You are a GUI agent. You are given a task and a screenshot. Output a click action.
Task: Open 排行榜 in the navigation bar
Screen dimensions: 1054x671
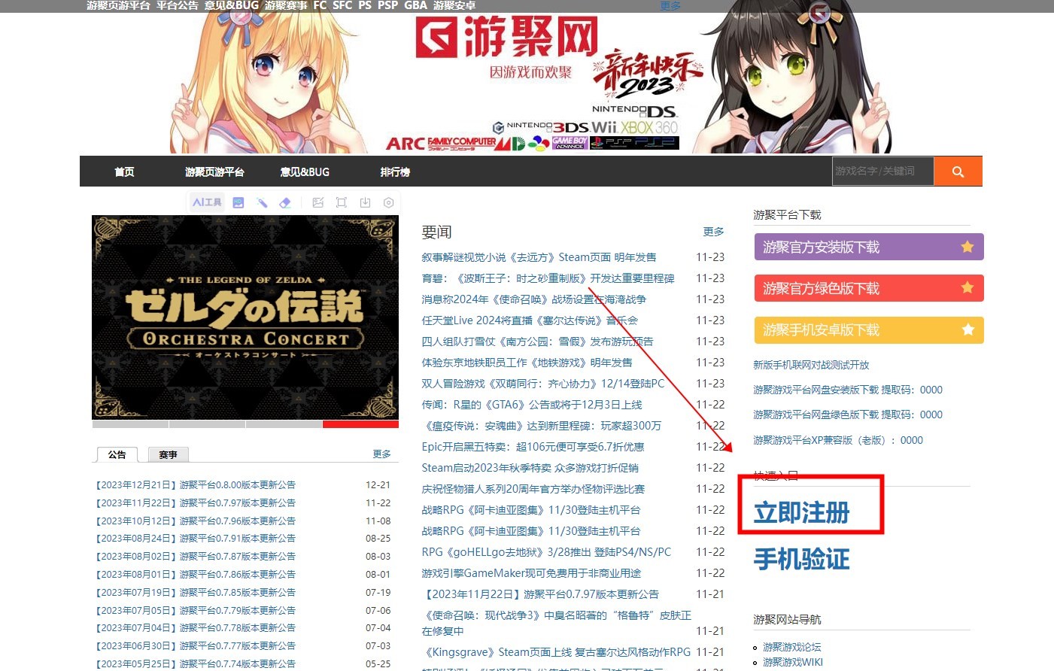(x=395, y=172)
